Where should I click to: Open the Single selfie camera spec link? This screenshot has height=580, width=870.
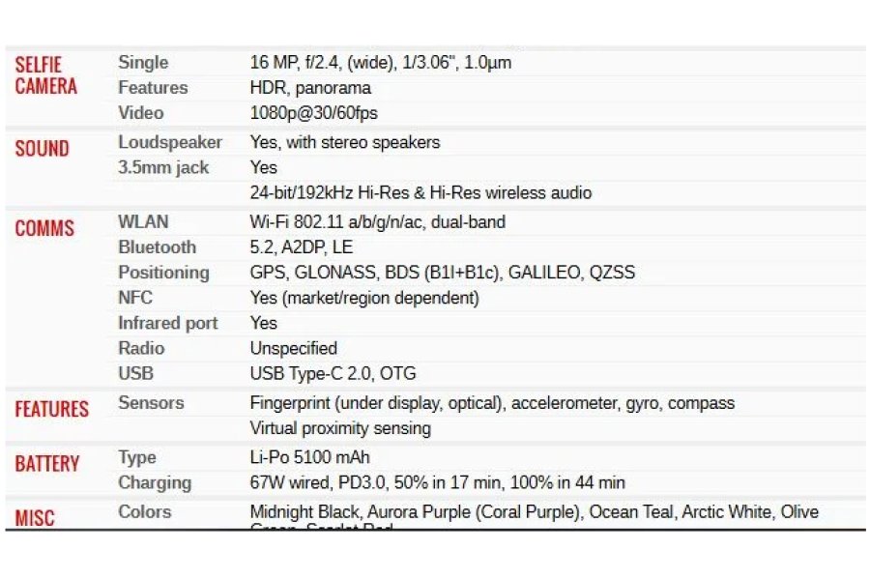(143, 63)
